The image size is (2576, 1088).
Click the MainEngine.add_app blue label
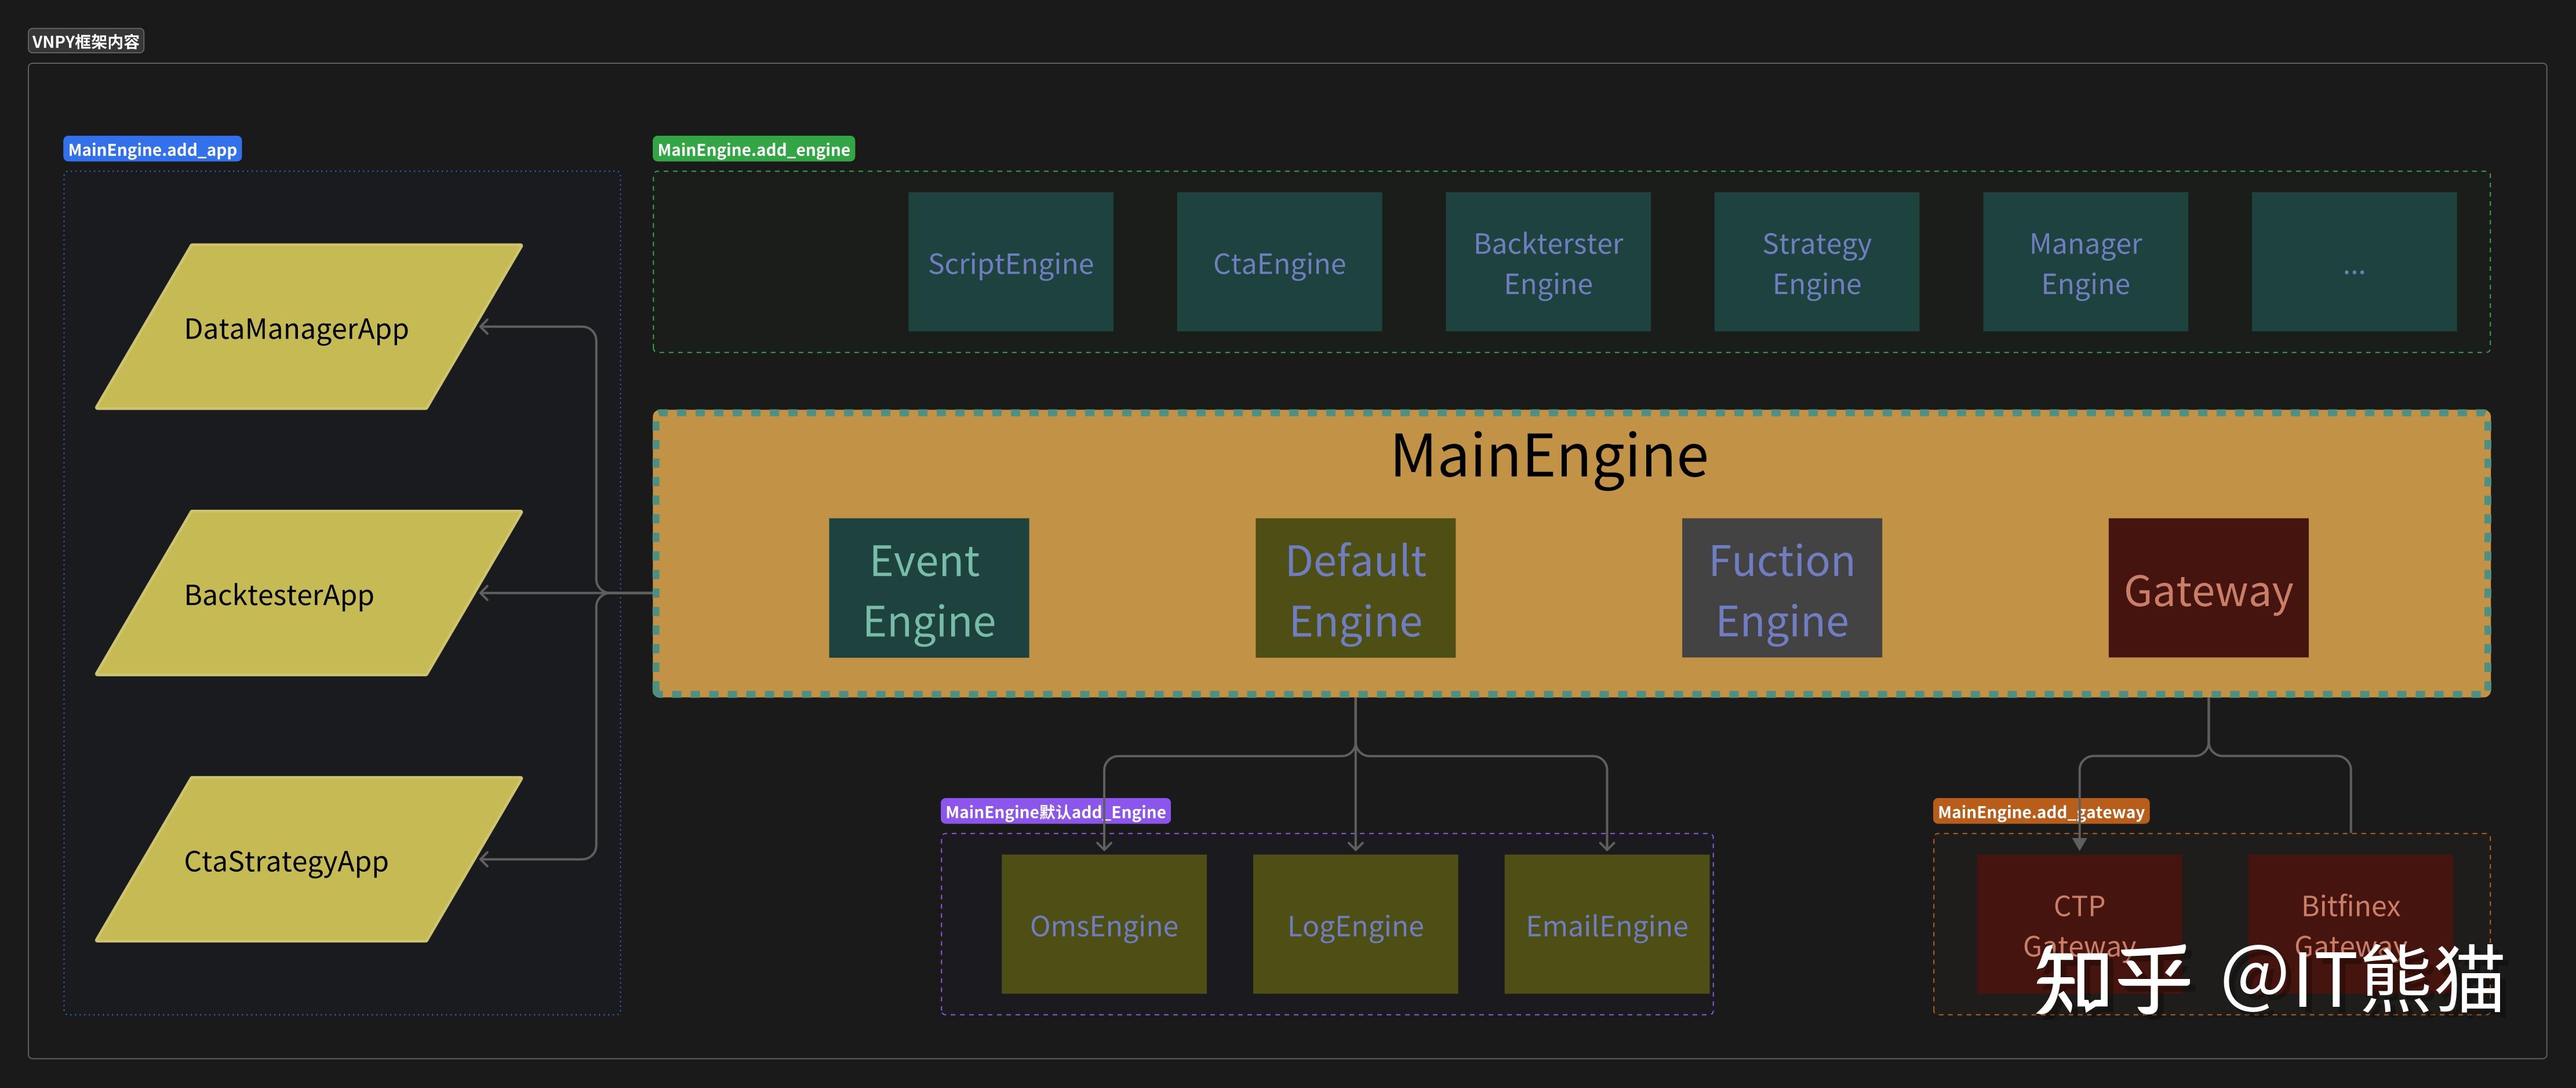(x=152, y=150)
